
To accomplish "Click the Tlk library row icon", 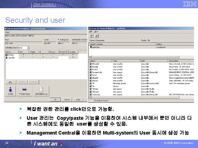I will (x=90, y=86).
